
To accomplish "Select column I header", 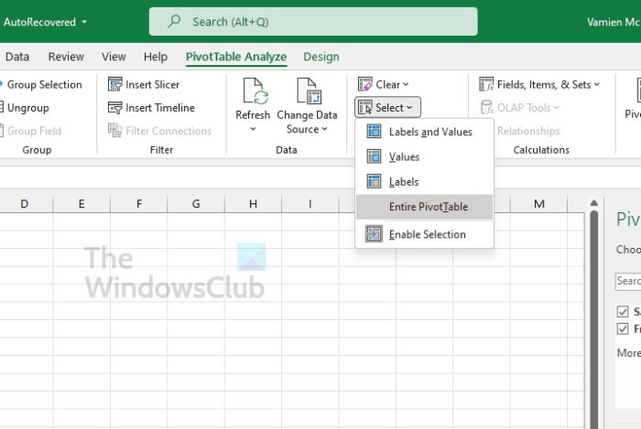I will (310, 204).
